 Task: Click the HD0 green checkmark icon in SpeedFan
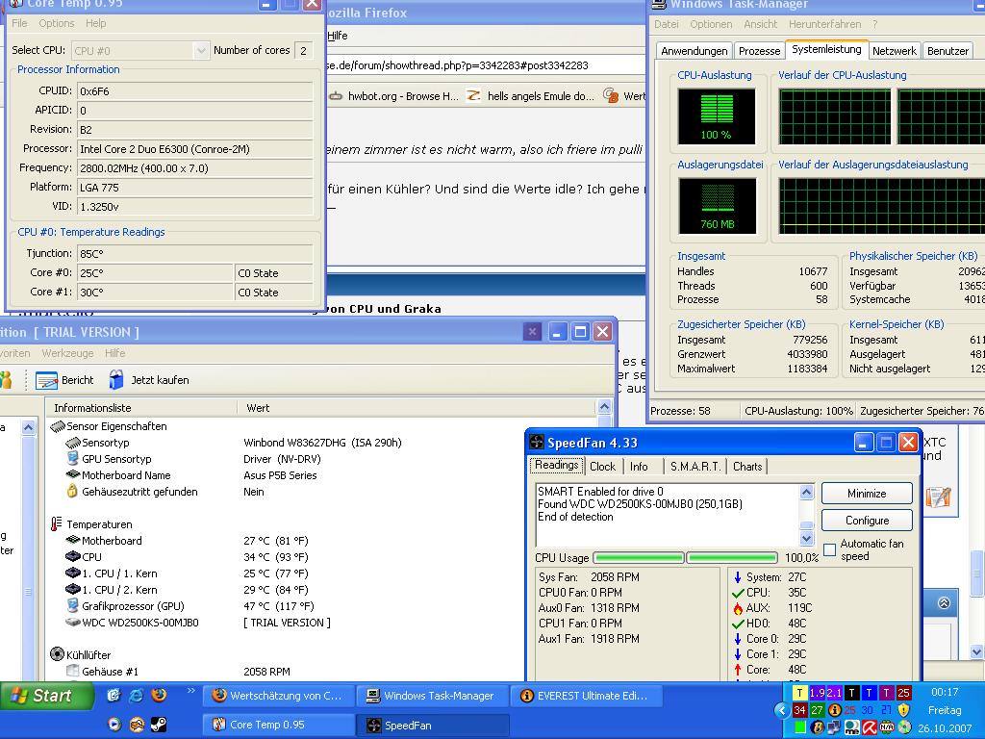[738, 624]
